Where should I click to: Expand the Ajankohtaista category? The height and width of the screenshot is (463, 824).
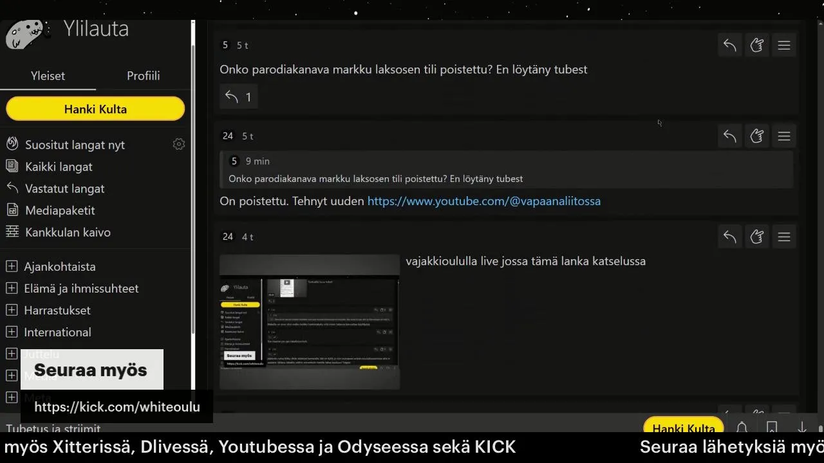point(12,266)
